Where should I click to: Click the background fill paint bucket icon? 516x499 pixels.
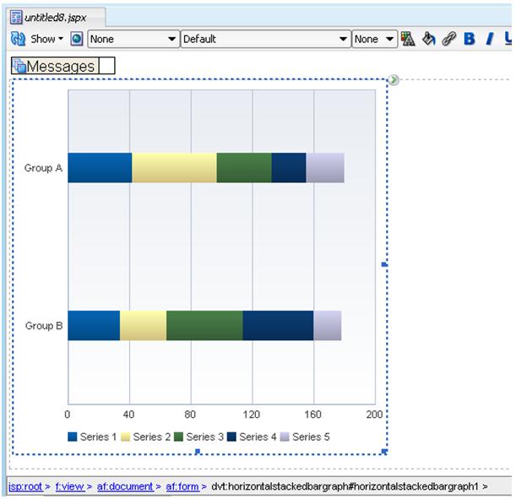[x=429, y=39]
